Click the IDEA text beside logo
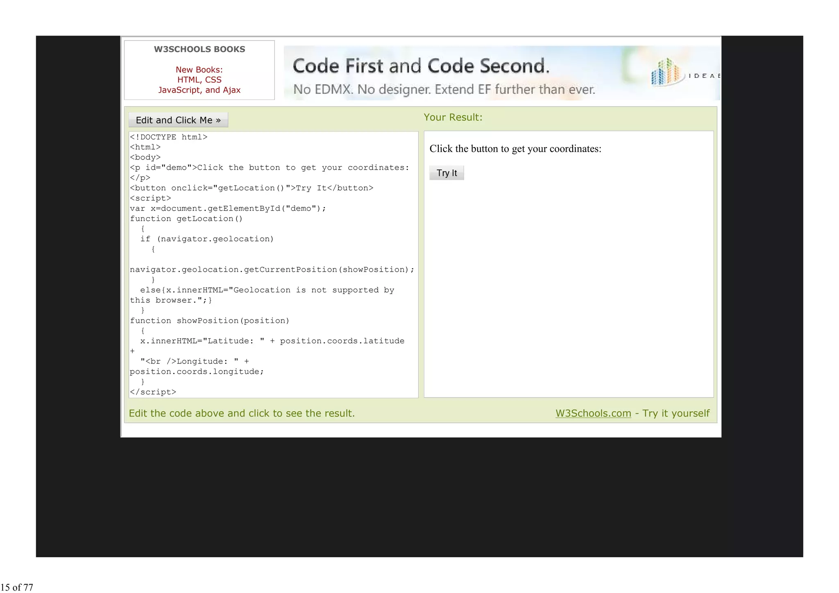The width and height of the screenshot is (839, 593). (x=703, y=76)
